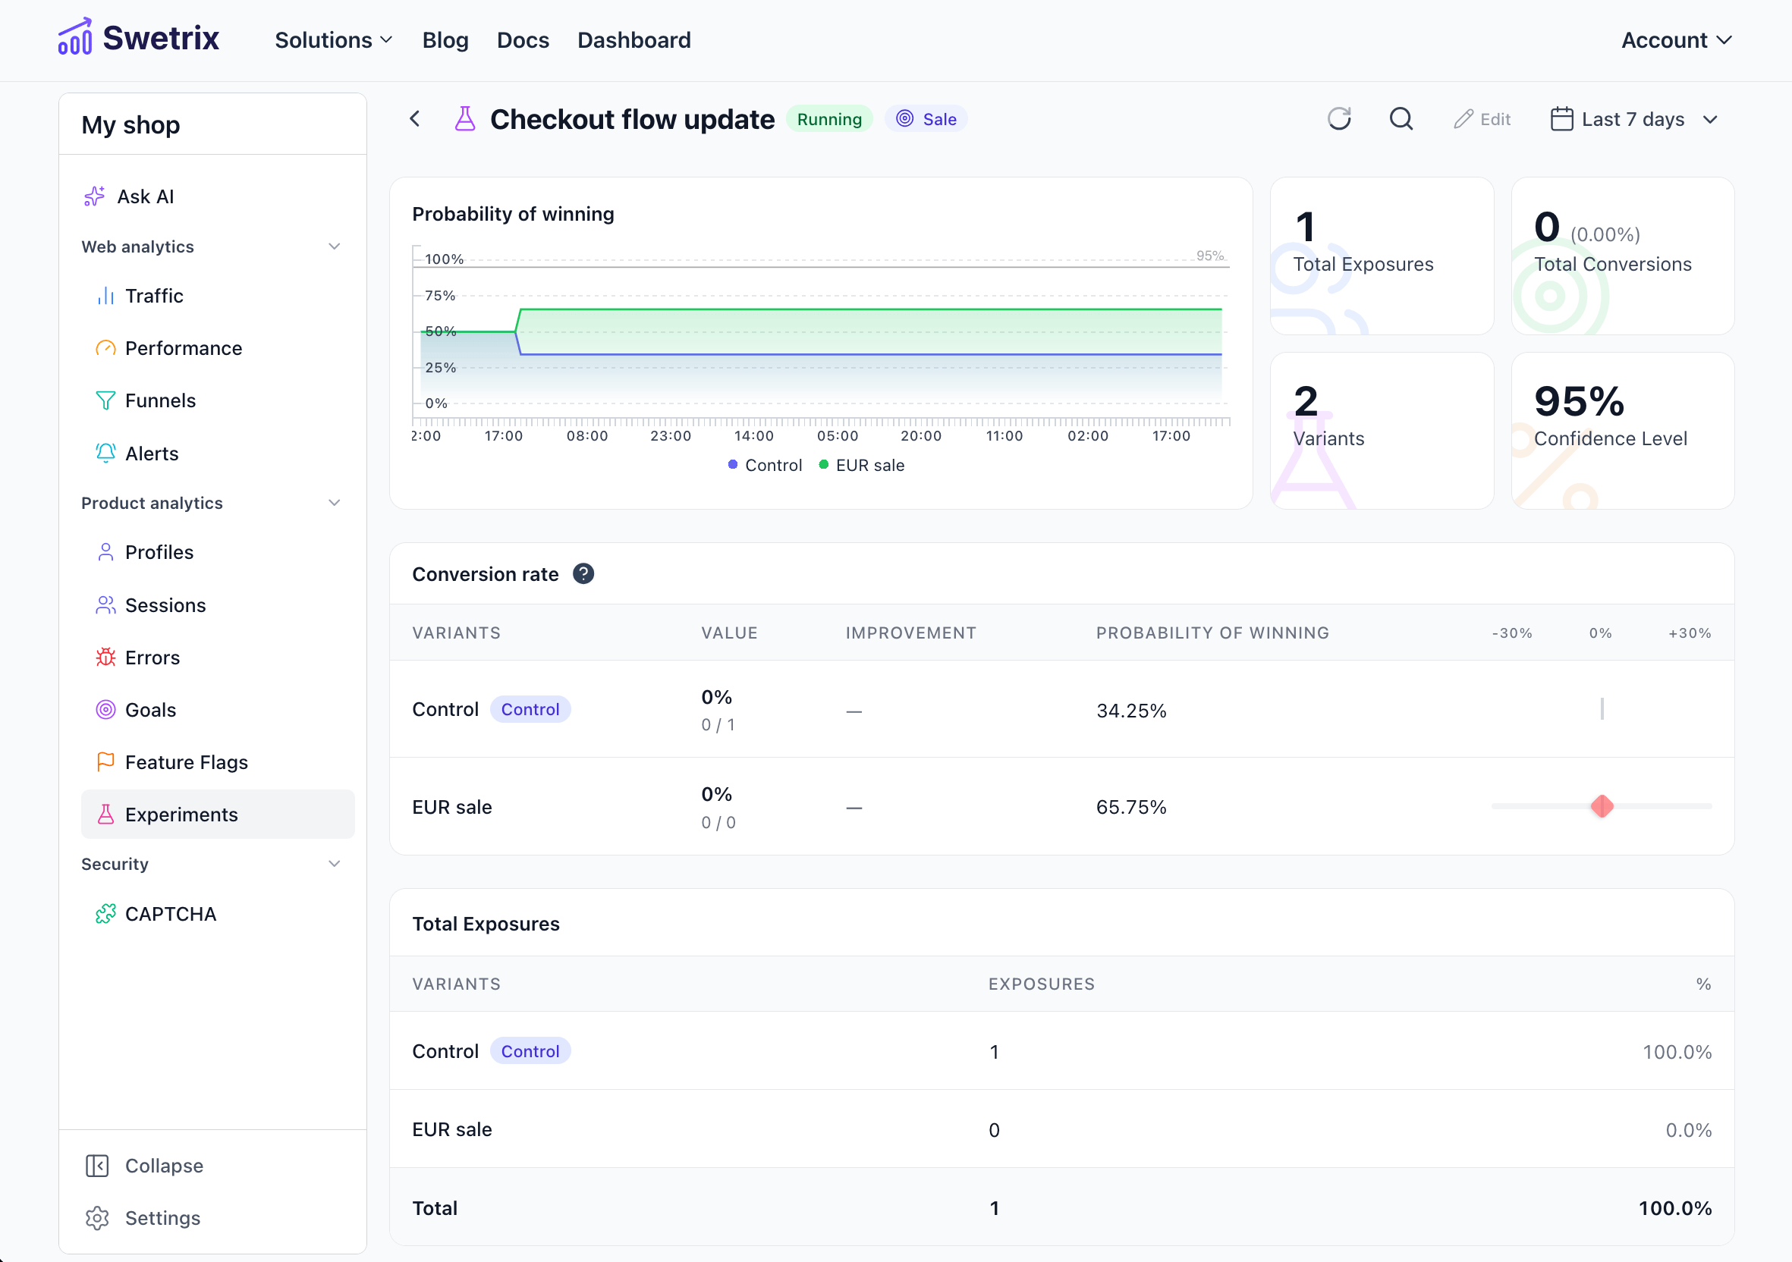Toggle the EUR sale series in the chart legend
Image resolution: width=1792 pixels, height=1262 pixels.
(862, 465)
